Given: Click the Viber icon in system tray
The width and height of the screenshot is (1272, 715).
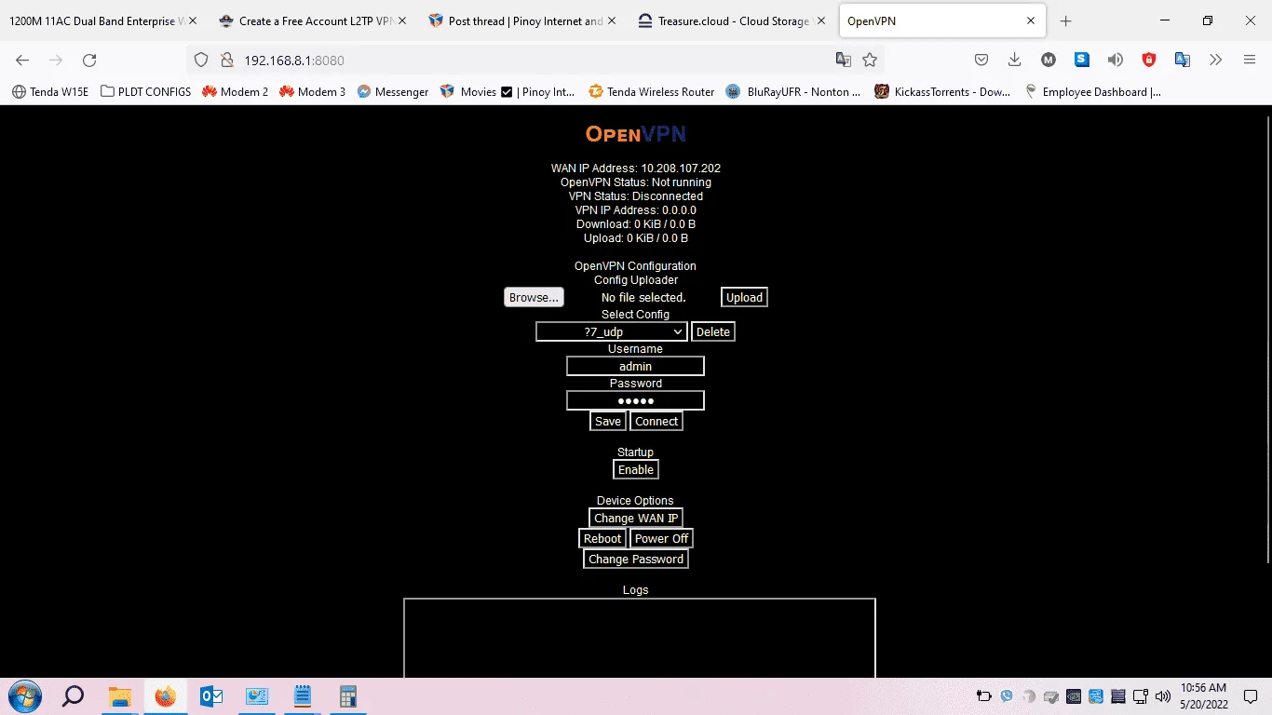Looking at the screenshot, I should coord(1007,696).
